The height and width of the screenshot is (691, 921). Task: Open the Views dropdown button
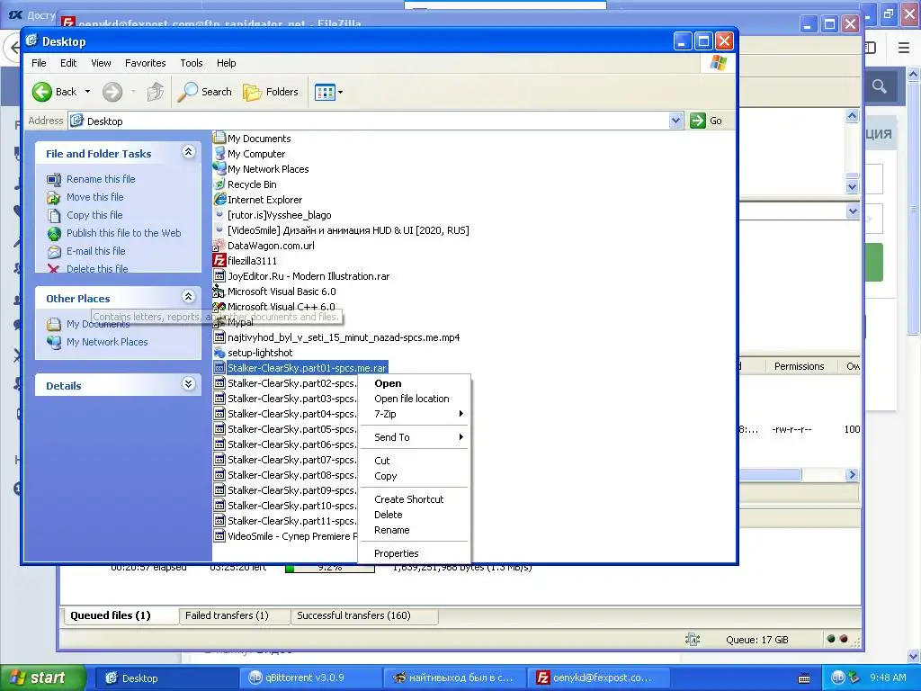tap(328, 92)
